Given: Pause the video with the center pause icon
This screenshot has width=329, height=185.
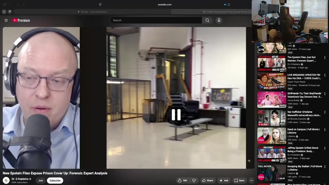Looking at the screenshot, I should (176, 115).
